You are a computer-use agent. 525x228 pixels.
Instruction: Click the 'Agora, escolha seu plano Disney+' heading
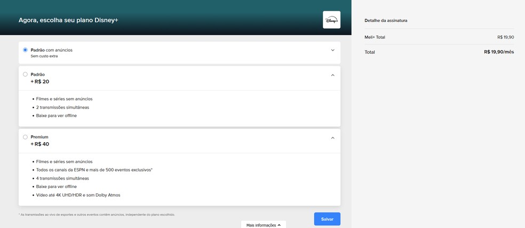[68, 20]
